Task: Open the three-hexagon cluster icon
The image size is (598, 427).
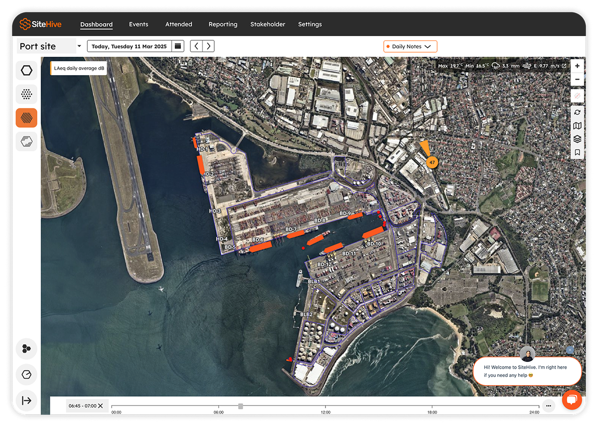Action: 26,348
